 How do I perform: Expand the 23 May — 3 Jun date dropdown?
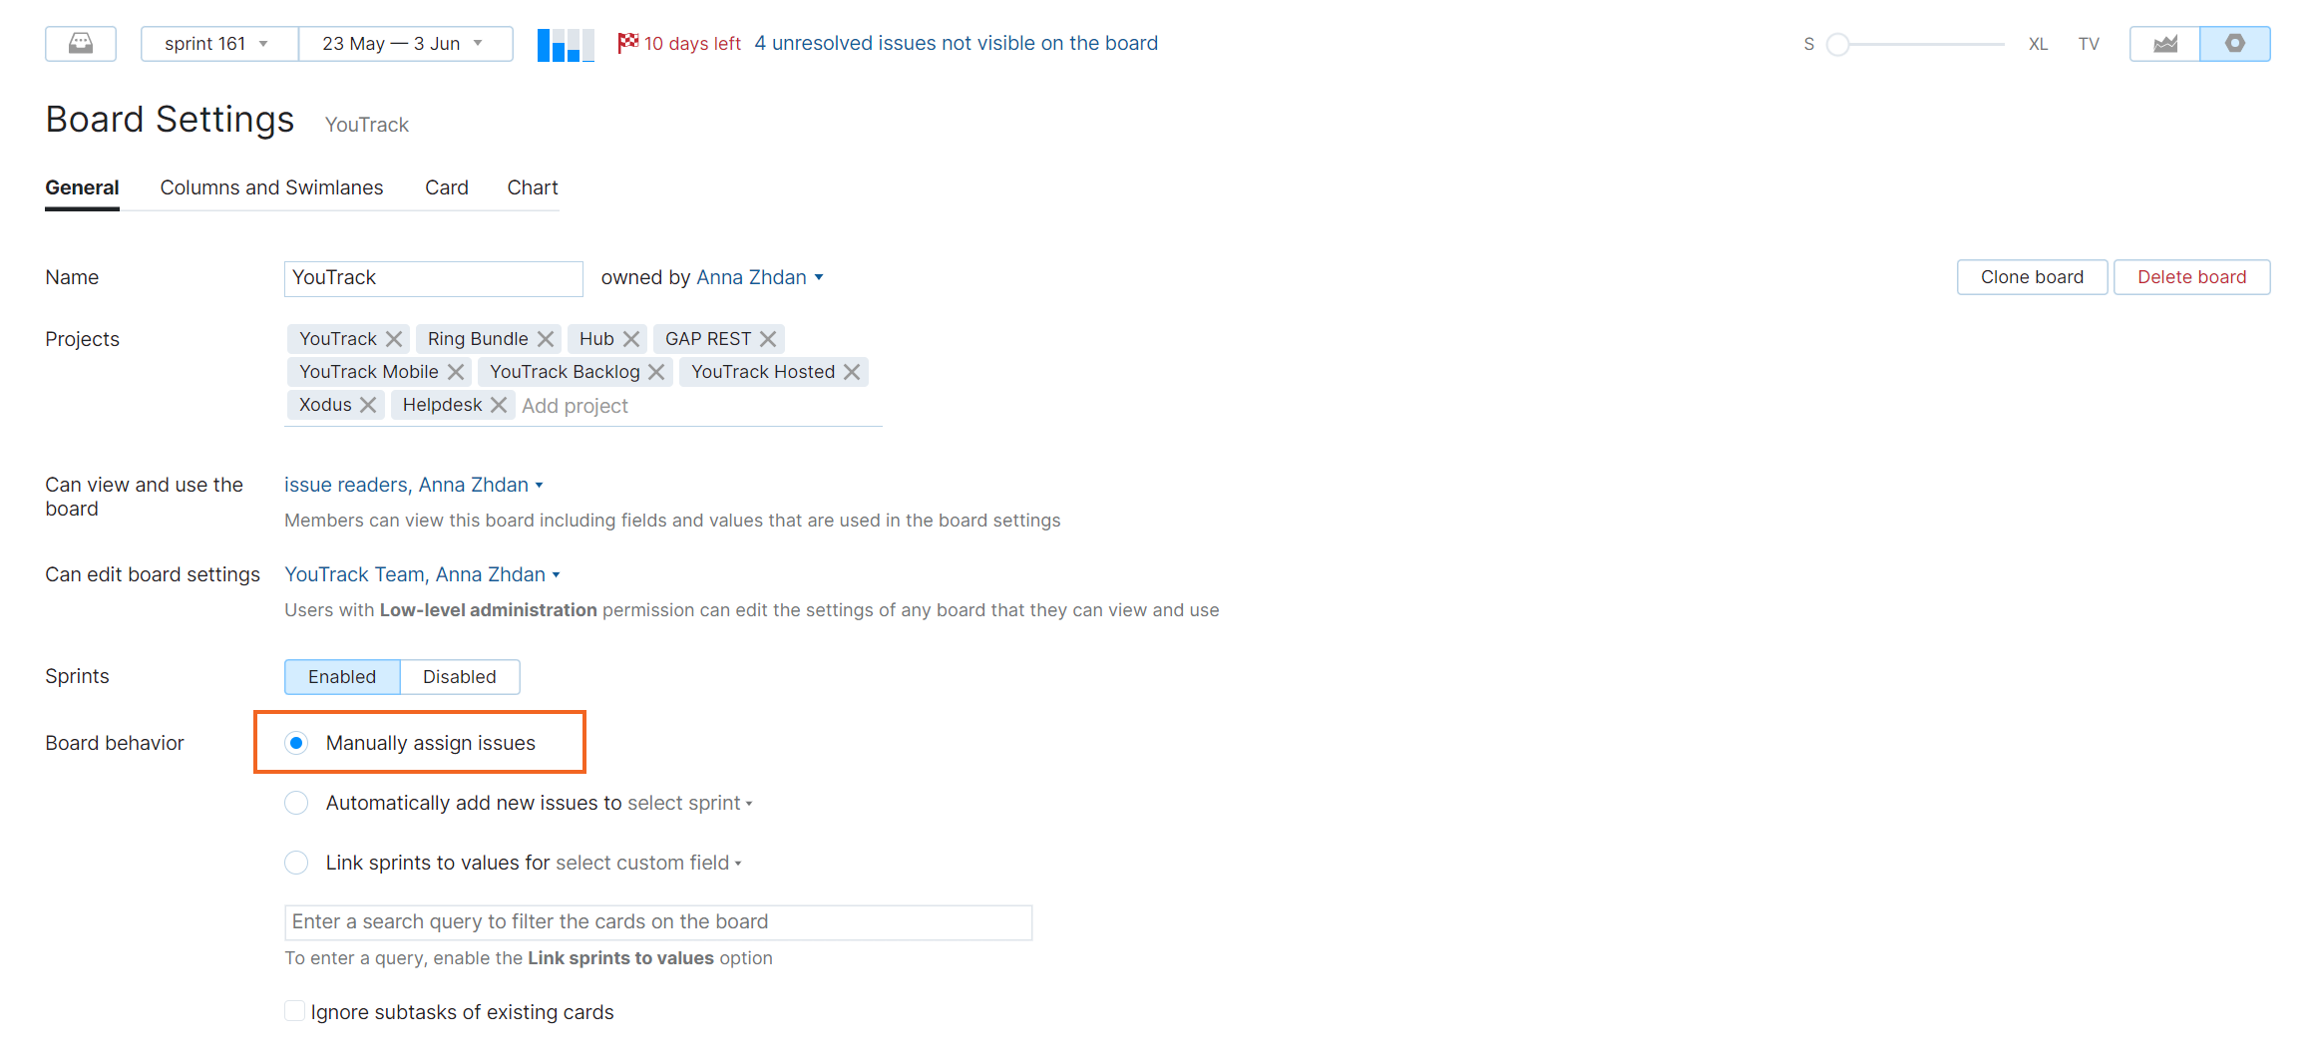pos(404,44)
